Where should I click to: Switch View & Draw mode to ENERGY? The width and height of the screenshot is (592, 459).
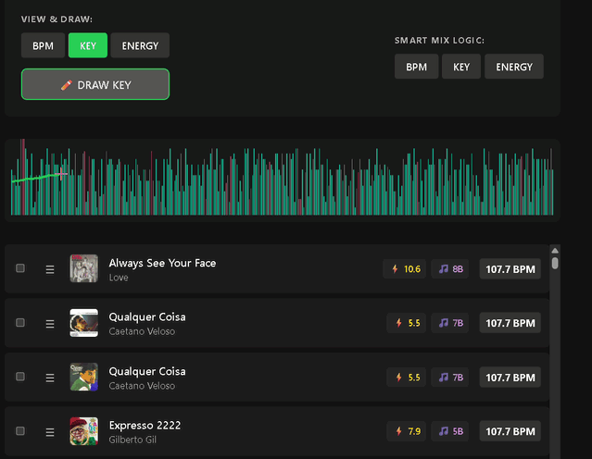tap(140, 45)
